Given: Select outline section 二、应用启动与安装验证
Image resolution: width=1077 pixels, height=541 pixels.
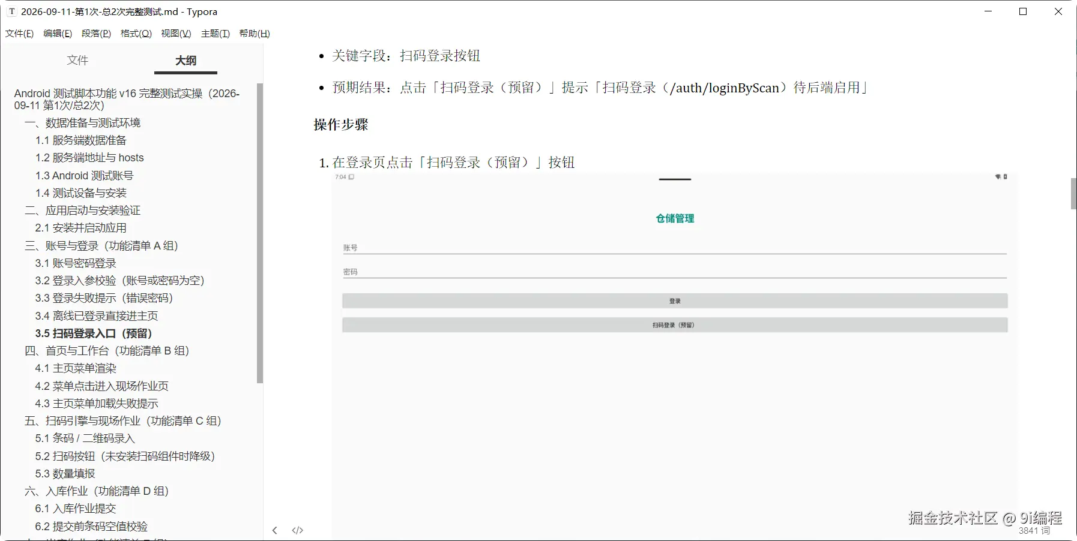Looking at the screenshot, I should (x=82, y=210).
